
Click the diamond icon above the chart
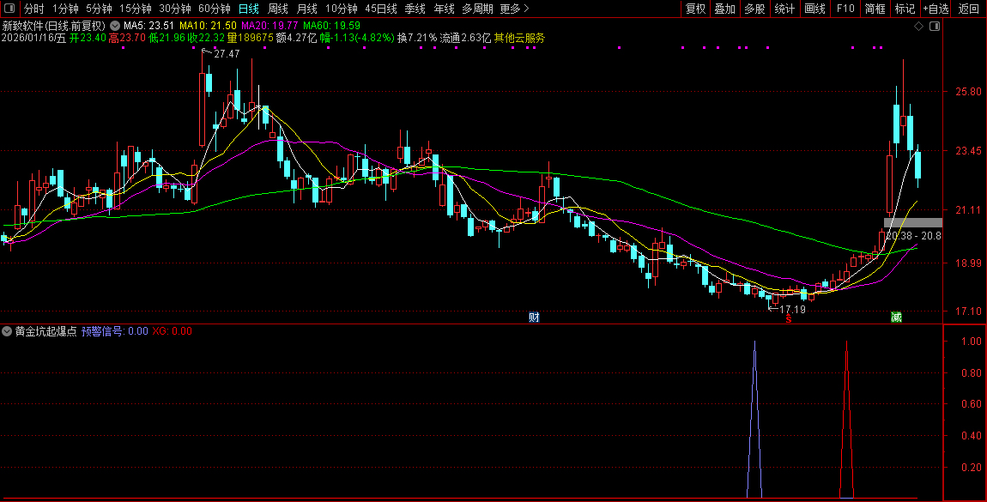(918, 27)
